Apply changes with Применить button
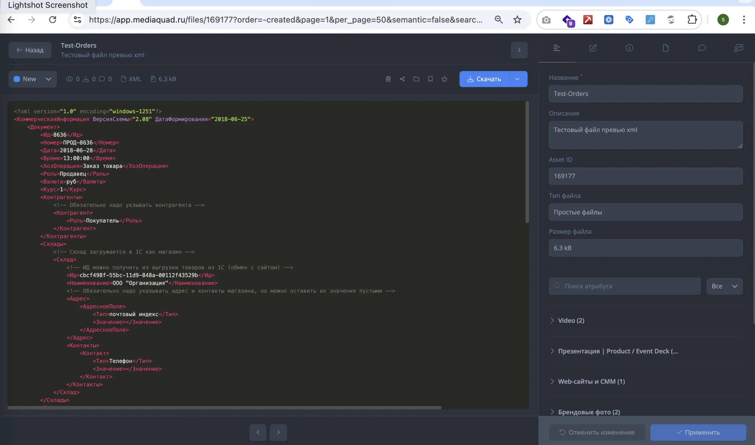The width and height of the screenshot is (755, 445). click(x=698, y=432)
